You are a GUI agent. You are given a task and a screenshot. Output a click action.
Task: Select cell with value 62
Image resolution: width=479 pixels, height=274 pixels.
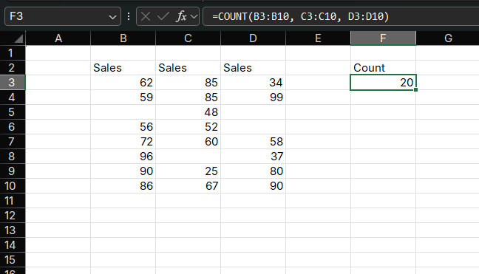[x=123, y=83]
